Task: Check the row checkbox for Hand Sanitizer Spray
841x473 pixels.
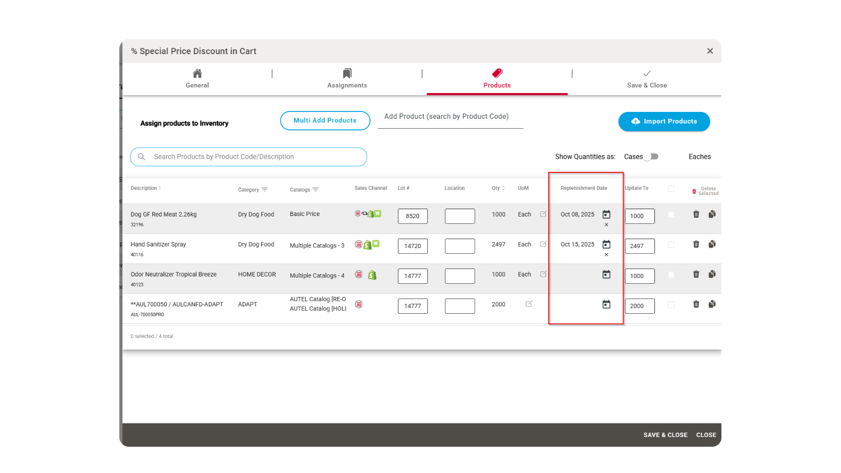Action: [671, 244]
